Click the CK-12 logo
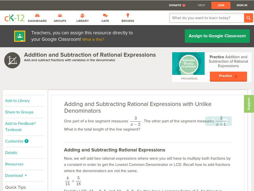The width and height of the screenshot is (254, 191). tap(14, 18)
